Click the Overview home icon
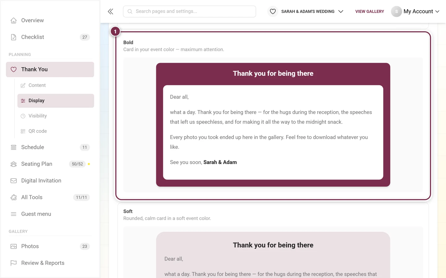The image size is (446, 278). coord(14,20)
